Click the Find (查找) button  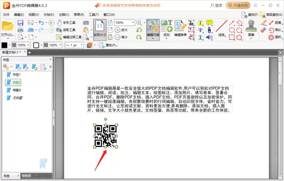[250, 15]
